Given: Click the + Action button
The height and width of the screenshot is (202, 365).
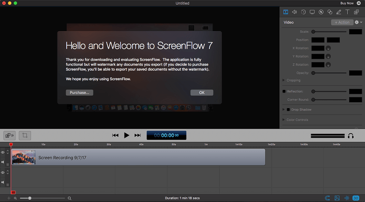Looking at the screenshot, I should point(342,22).
